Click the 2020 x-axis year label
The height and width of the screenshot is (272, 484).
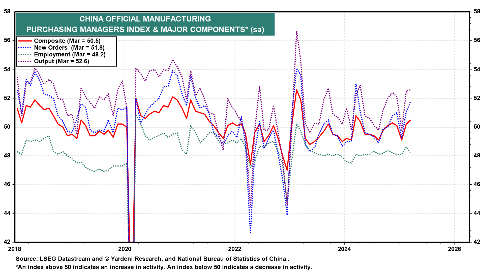pos(125,249)
